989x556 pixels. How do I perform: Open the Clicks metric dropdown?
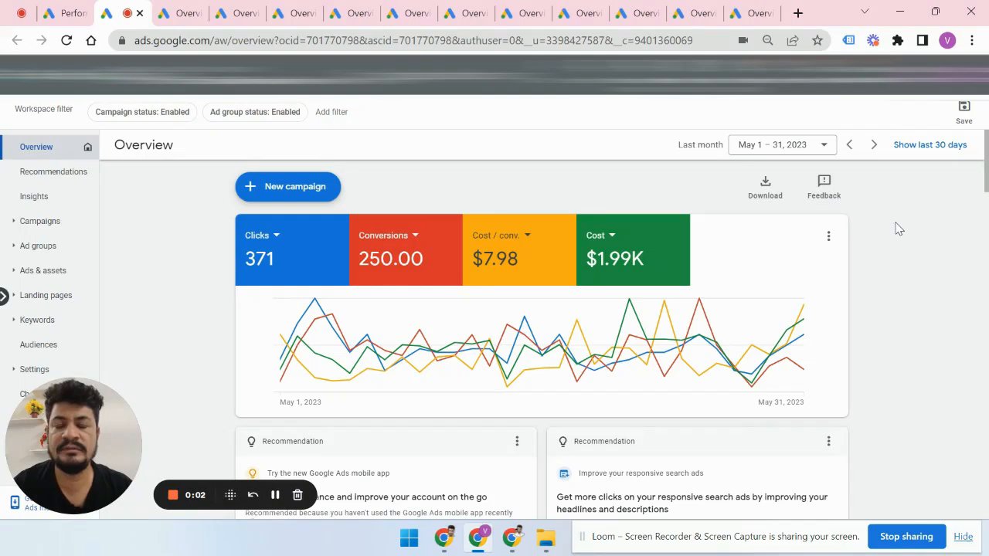coord(262,235)
